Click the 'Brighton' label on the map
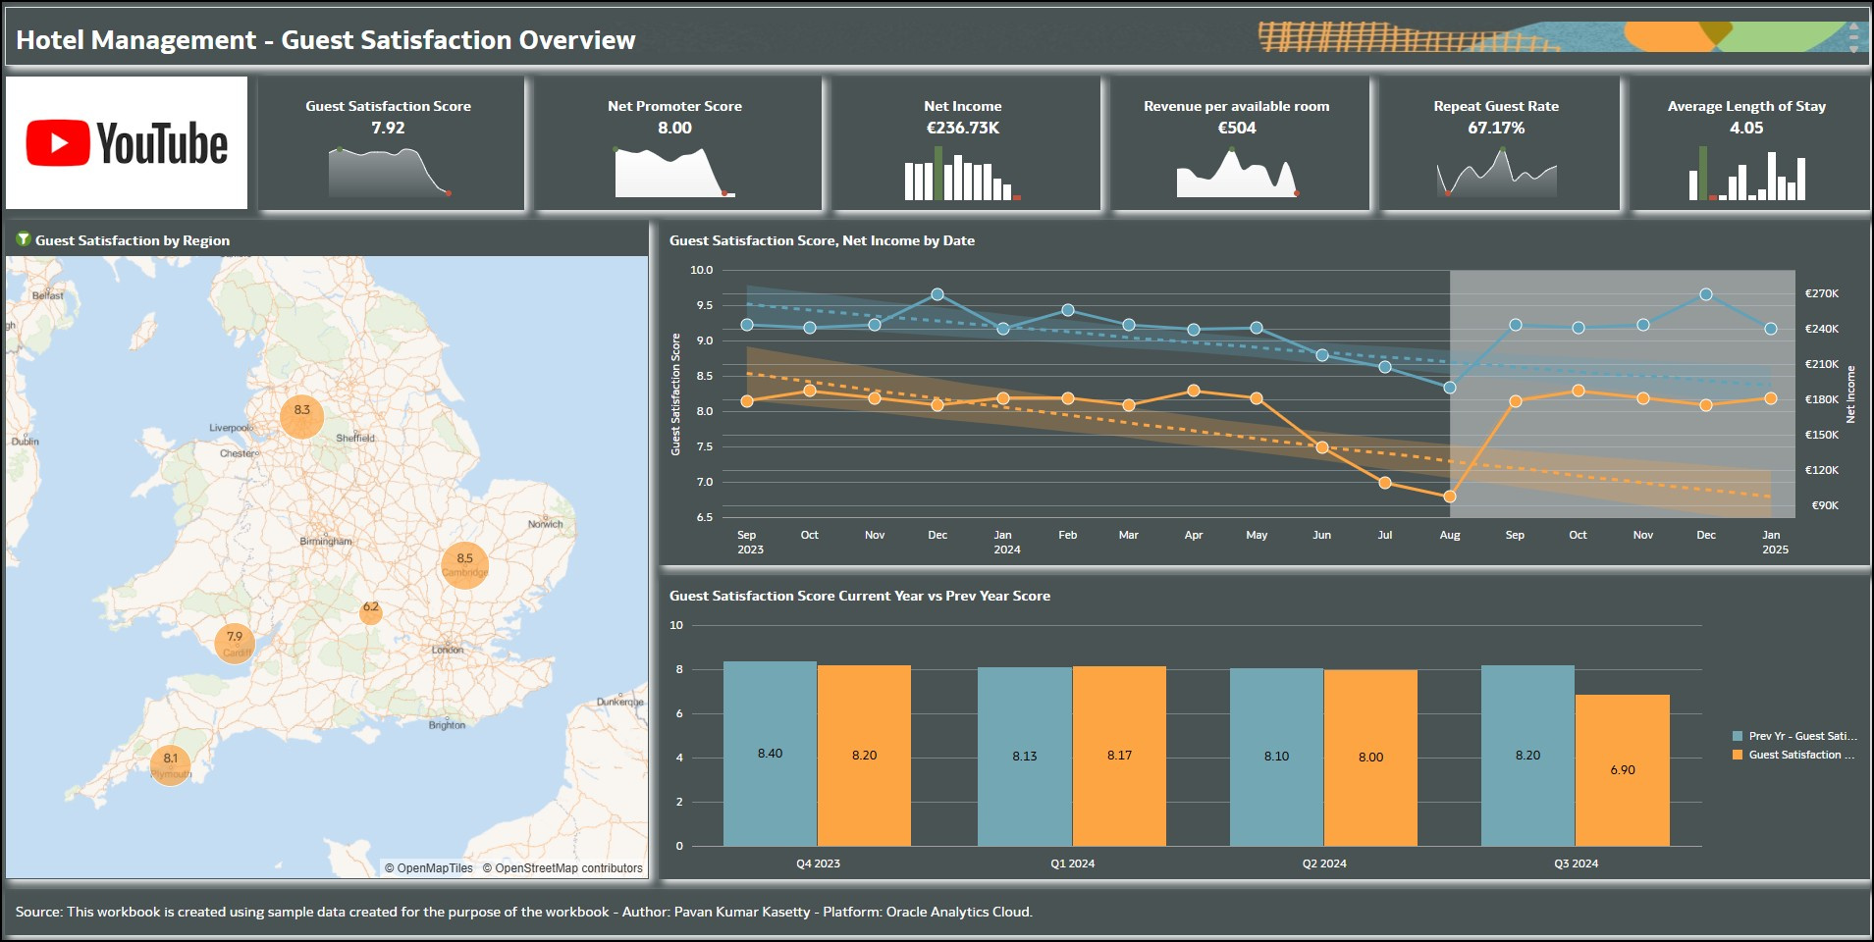The image size is (1874, 942). pyautogui.click(x=447, y=725)
